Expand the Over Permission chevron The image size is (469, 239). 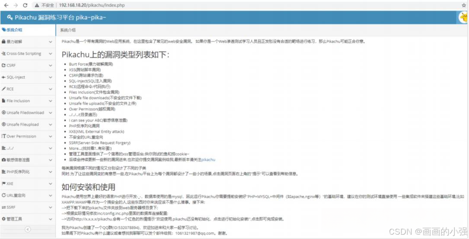point(50,136)
